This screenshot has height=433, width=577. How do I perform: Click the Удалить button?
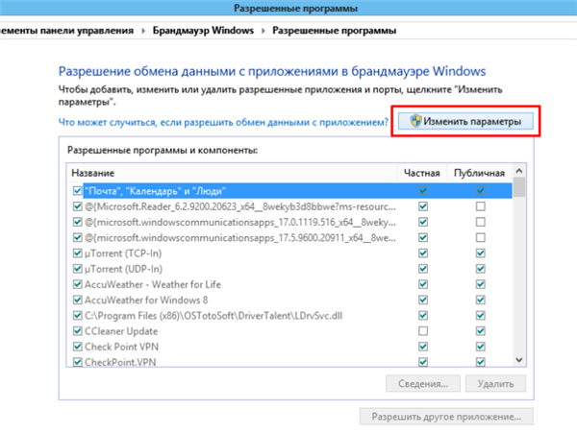(495, 384)
